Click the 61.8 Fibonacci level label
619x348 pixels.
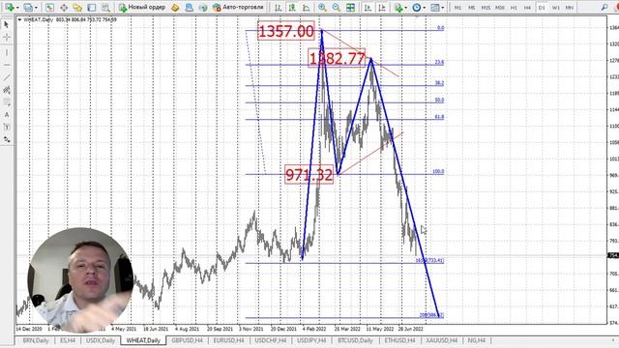click(x=439, y=117)
